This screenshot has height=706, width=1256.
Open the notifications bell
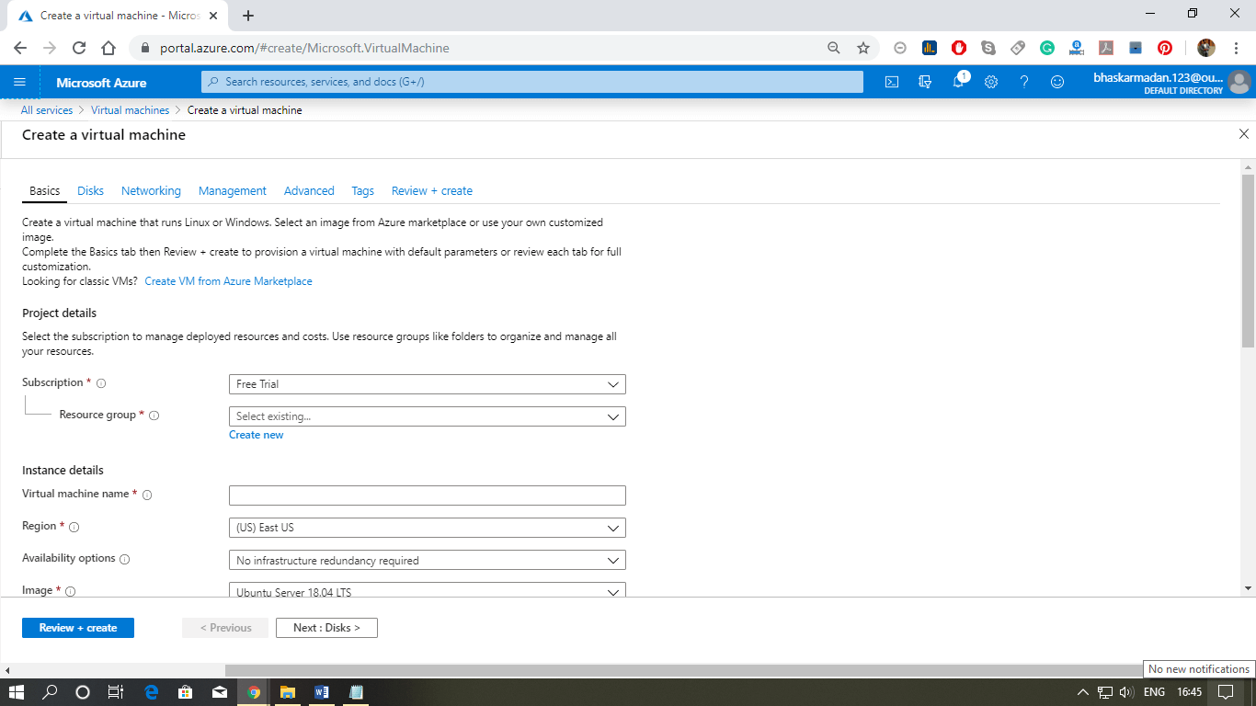pyautogui.click(x=957, y=82)
